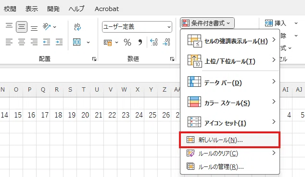
Task: Click cell containing 25
Action: click(x=151, y=115)
